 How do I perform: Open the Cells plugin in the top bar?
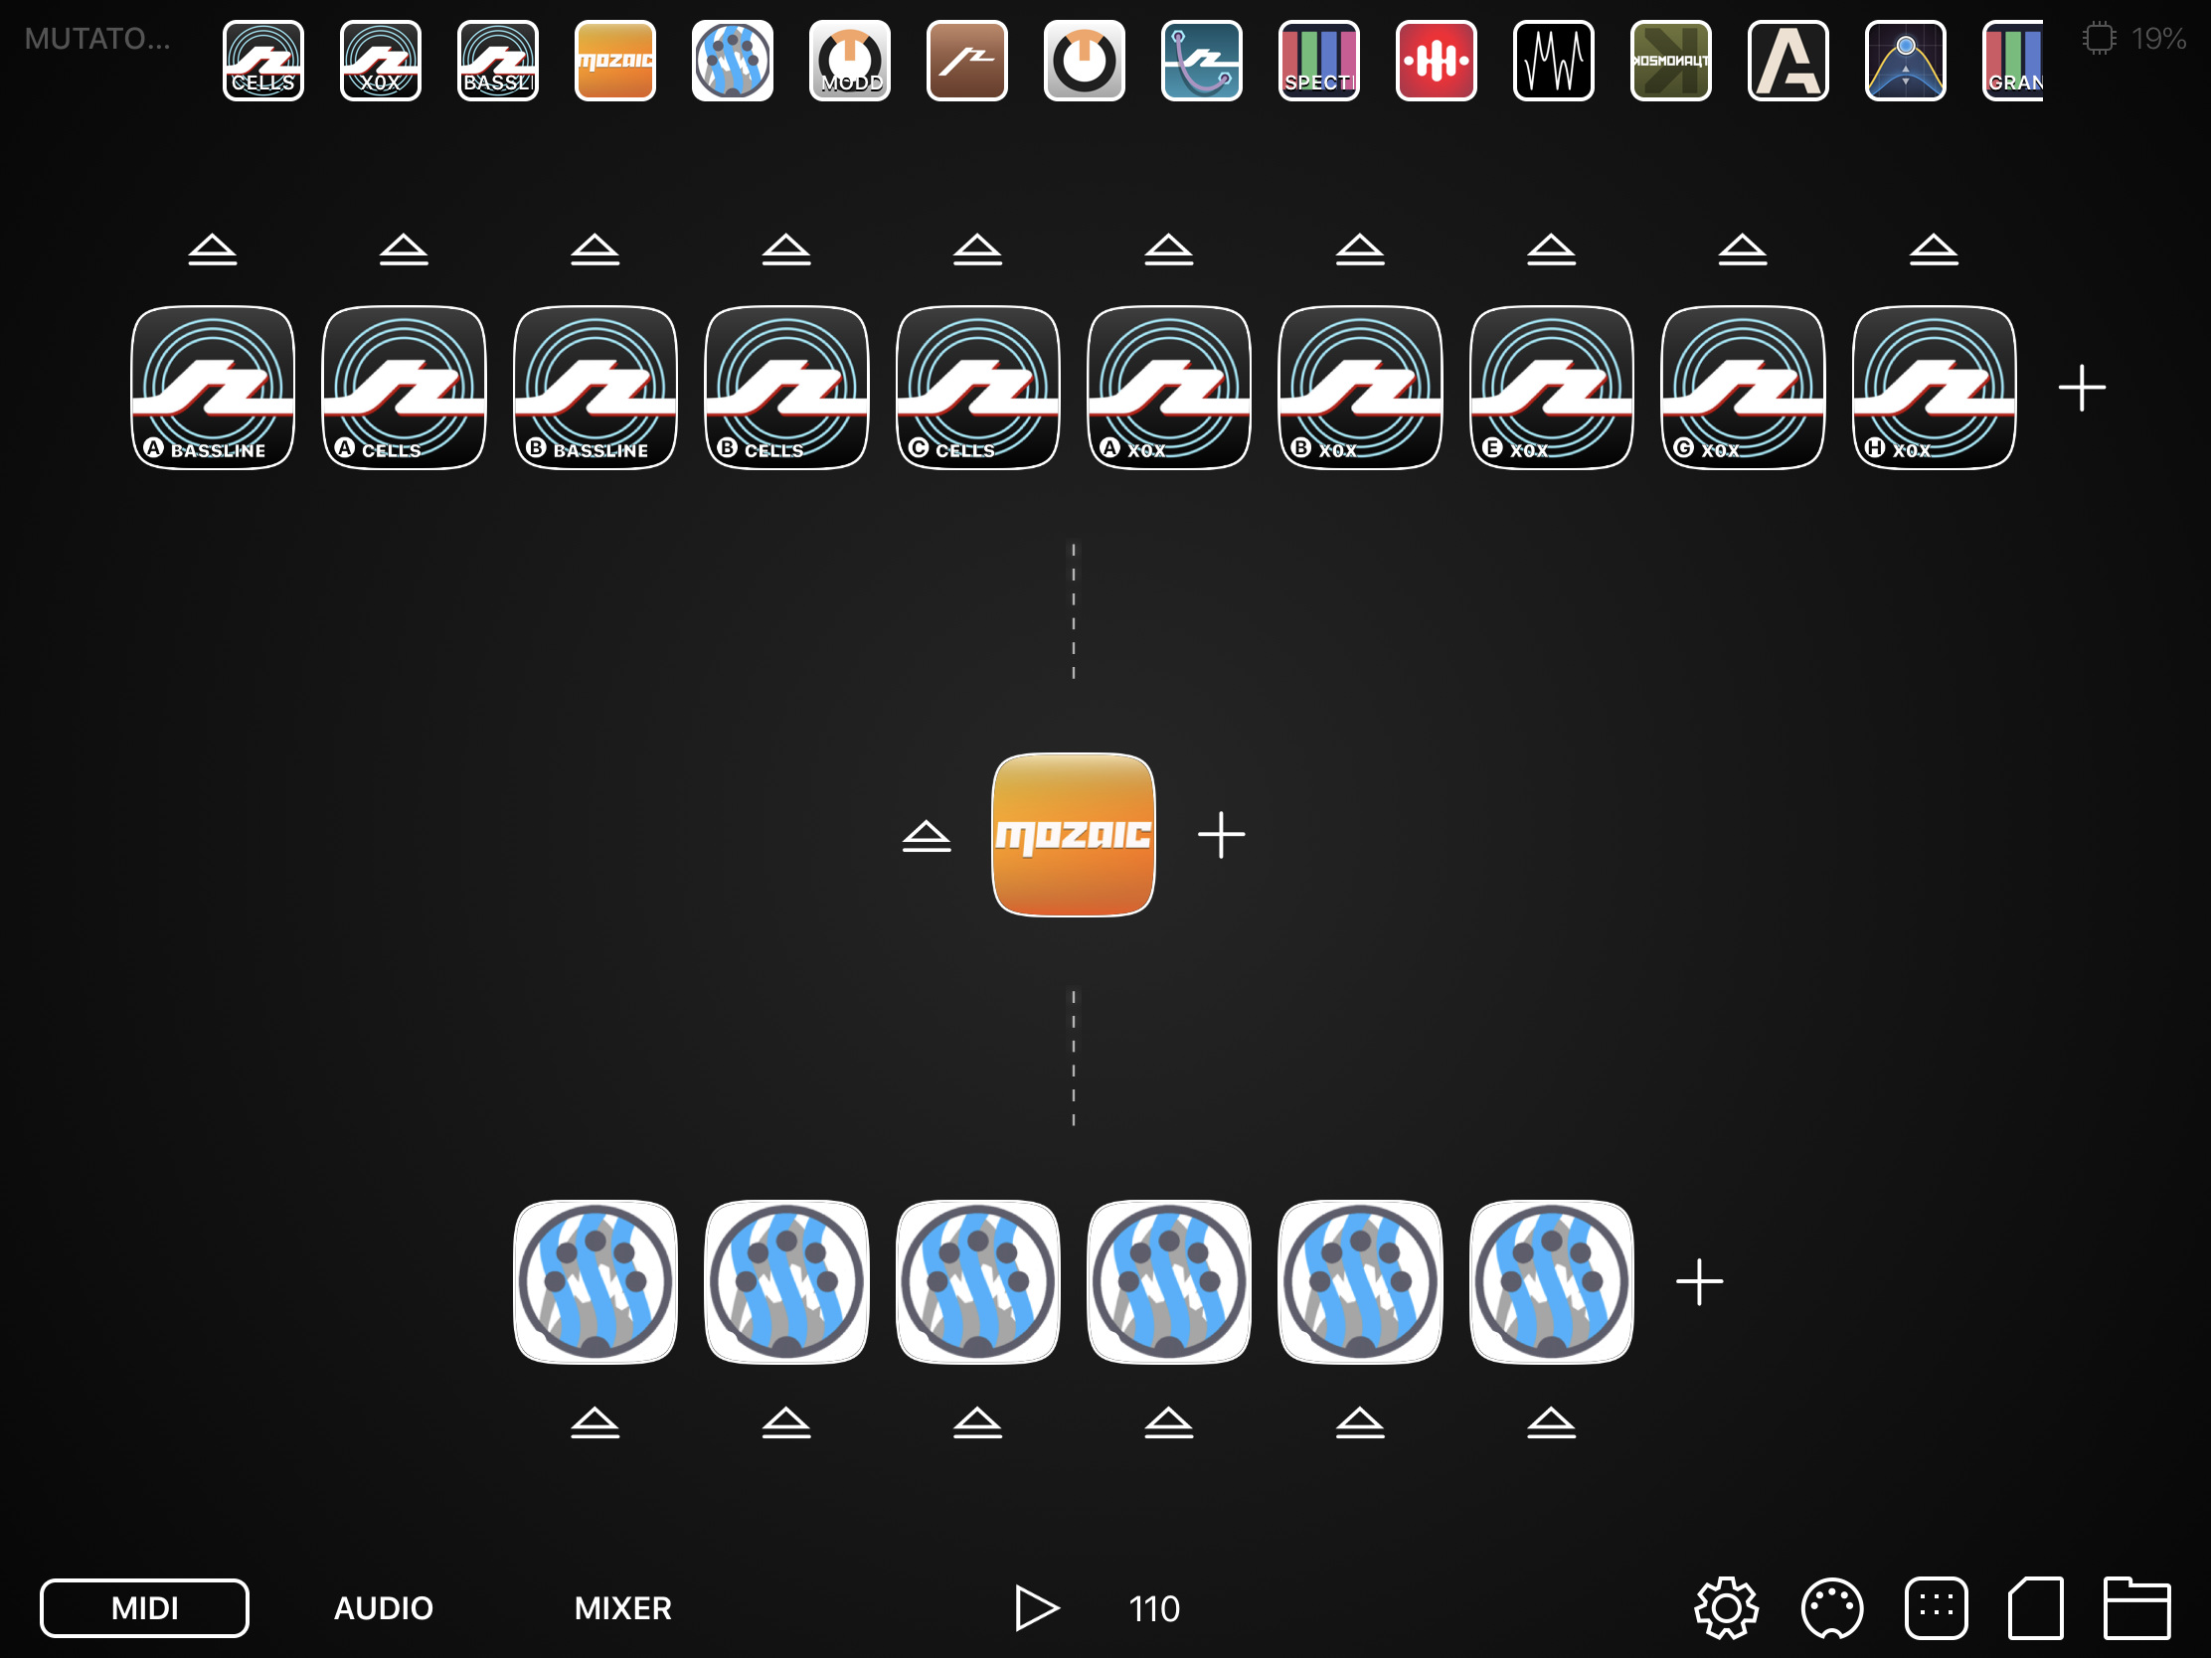[262, 61]
